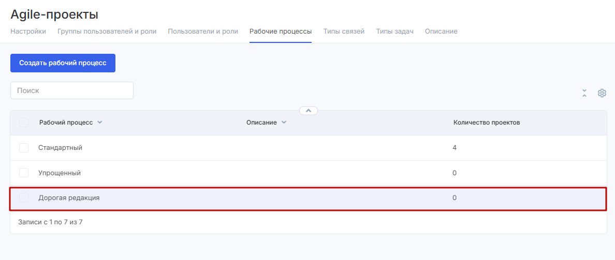Open table settings gear icon
This screenshot has height=260, width=615.
[x=602, y=93]
